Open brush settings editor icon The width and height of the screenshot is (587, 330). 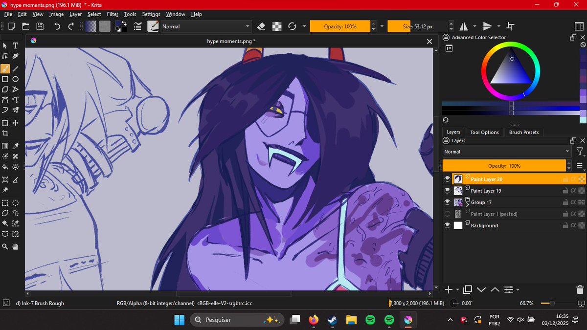[x=138, y=26]
